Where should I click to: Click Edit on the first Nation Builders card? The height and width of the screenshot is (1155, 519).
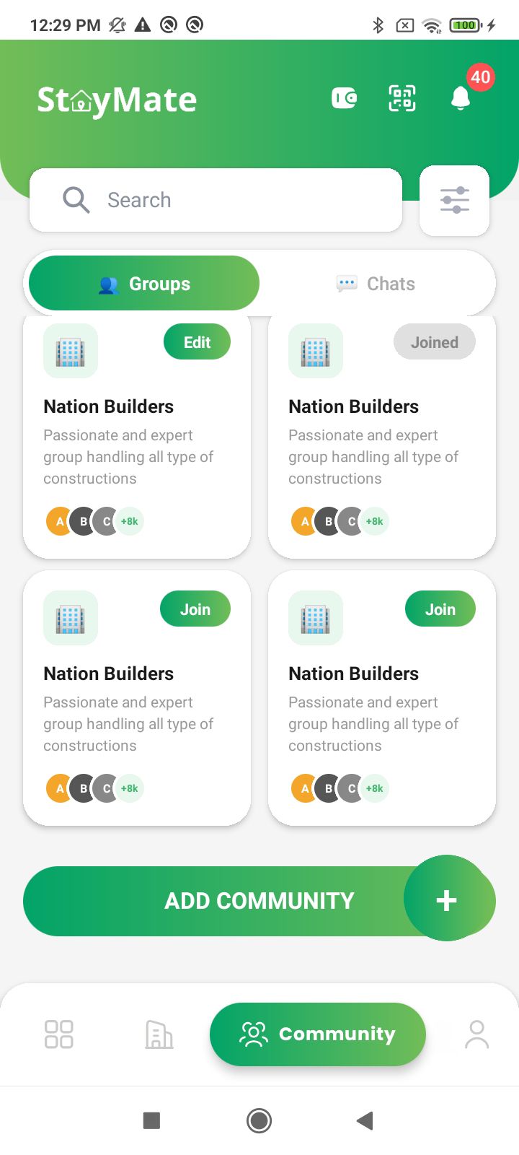(x=197, y=342)
